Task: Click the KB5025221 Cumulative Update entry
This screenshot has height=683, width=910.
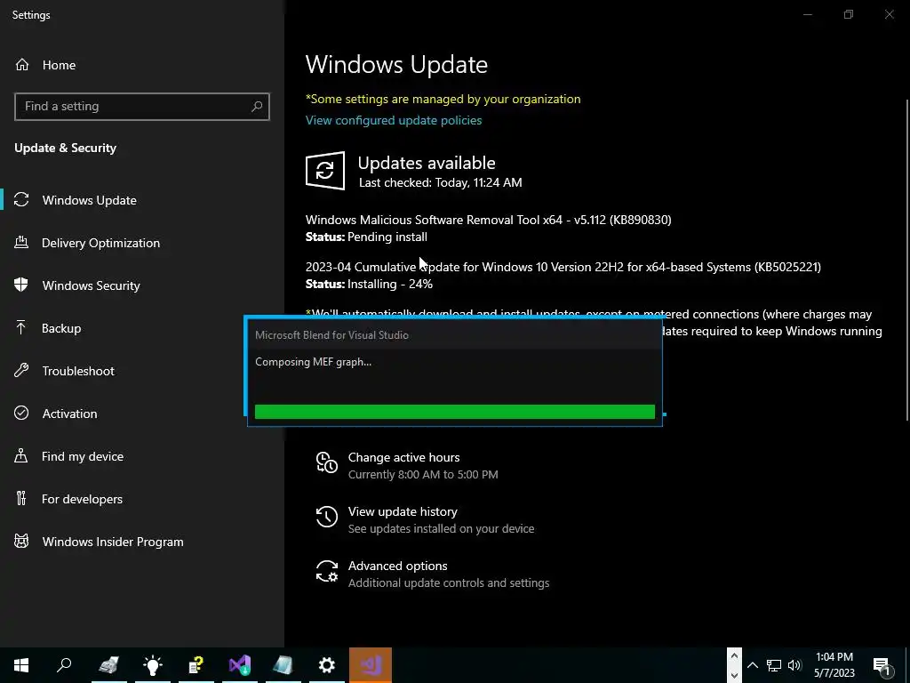Action: [x=563, y=267]
